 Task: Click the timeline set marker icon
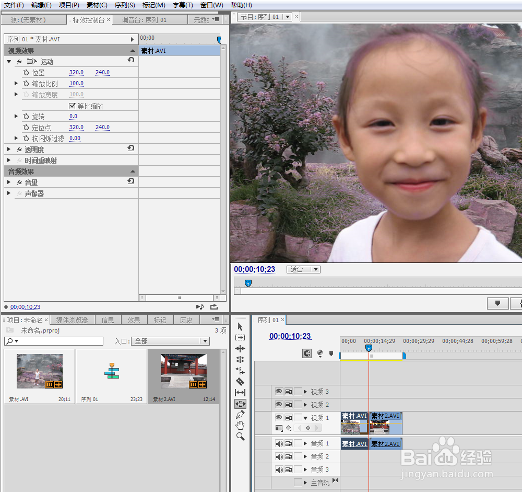pyautogui.click(x=331, y=353)
